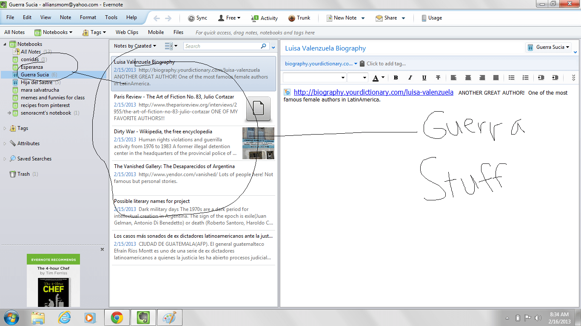The width and height of the screenshot is (581, 326).
Task: Align note text to the right
Action: click(x=482, y=78)
